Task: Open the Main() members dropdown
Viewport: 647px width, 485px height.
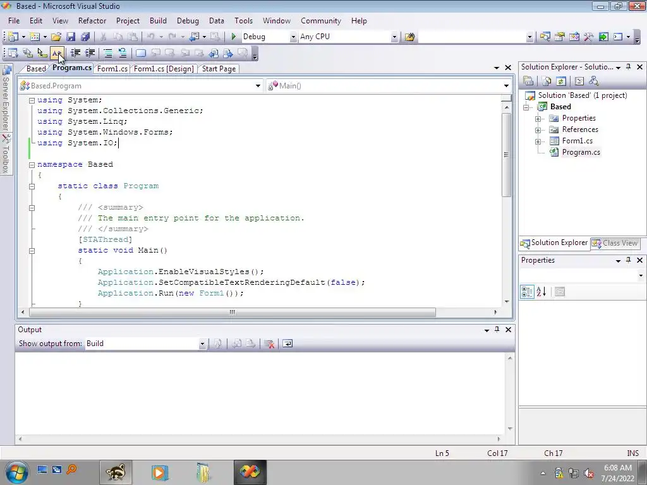Action: [506, 86]
